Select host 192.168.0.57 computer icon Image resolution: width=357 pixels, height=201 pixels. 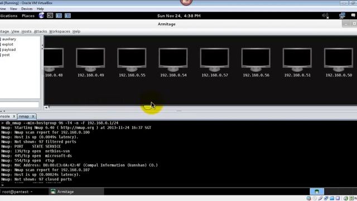click(x=214, y=60)
